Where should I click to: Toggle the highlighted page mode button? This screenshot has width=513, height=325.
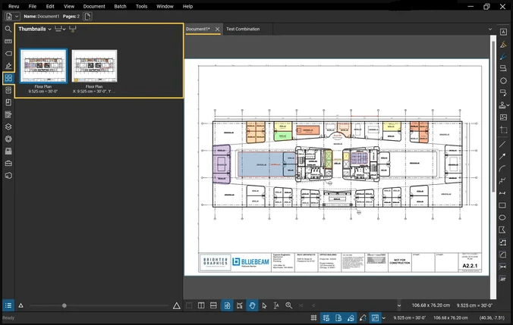click(227, 305)
